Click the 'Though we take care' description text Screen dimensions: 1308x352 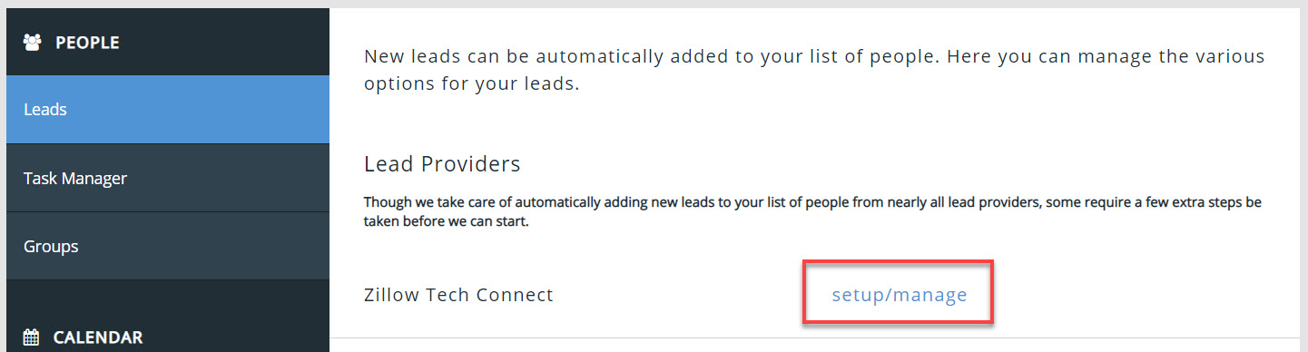812,211
